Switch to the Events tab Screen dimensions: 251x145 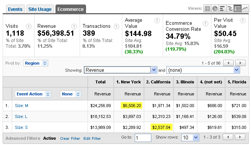click(15, 9)
